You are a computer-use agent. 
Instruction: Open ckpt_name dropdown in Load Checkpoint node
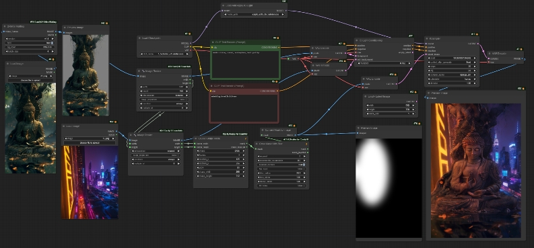coord(165,54)
